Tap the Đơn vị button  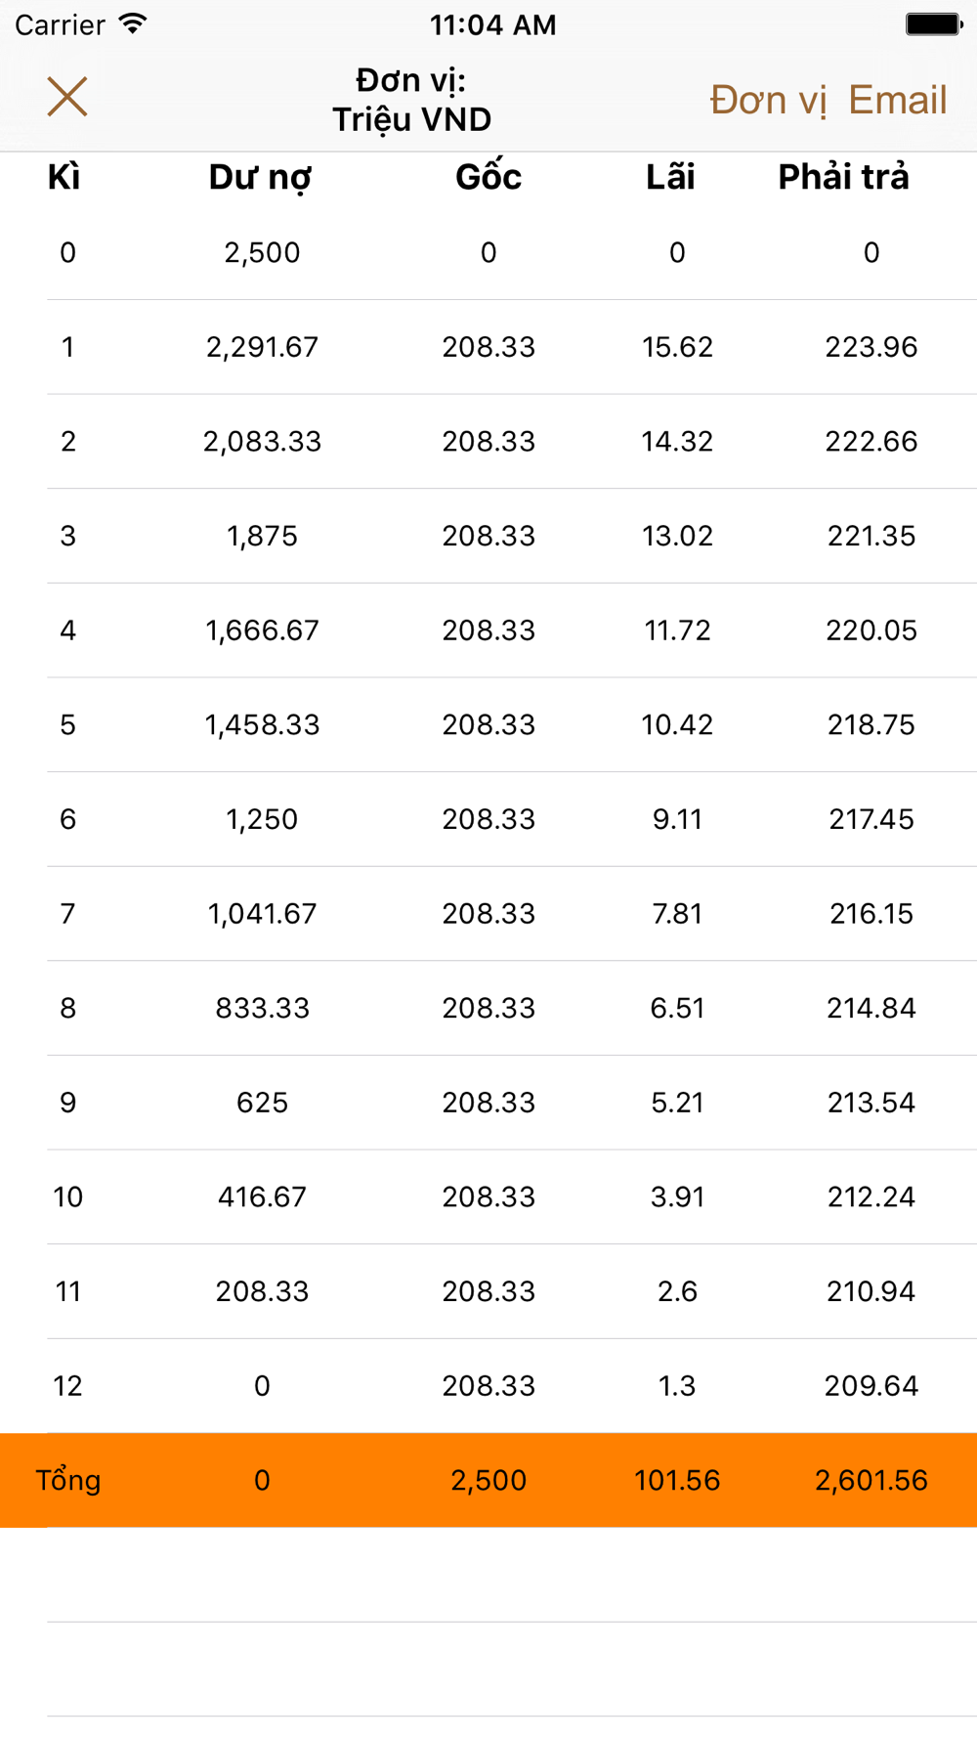768,100
